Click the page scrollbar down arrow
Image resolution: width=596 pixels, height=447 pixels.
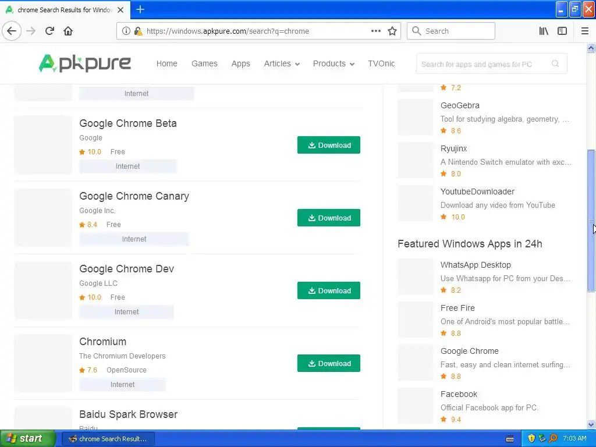[591, 424]
